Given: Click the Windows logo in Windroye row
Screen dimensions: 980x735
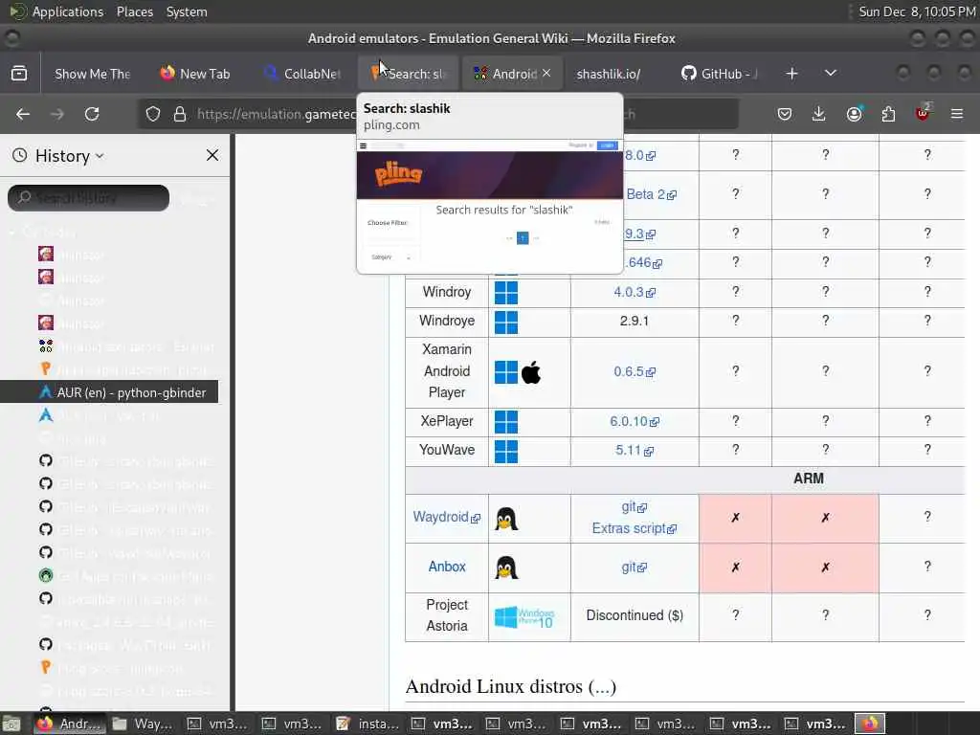Looking at the screenshot, I should [x=506, y=322].
